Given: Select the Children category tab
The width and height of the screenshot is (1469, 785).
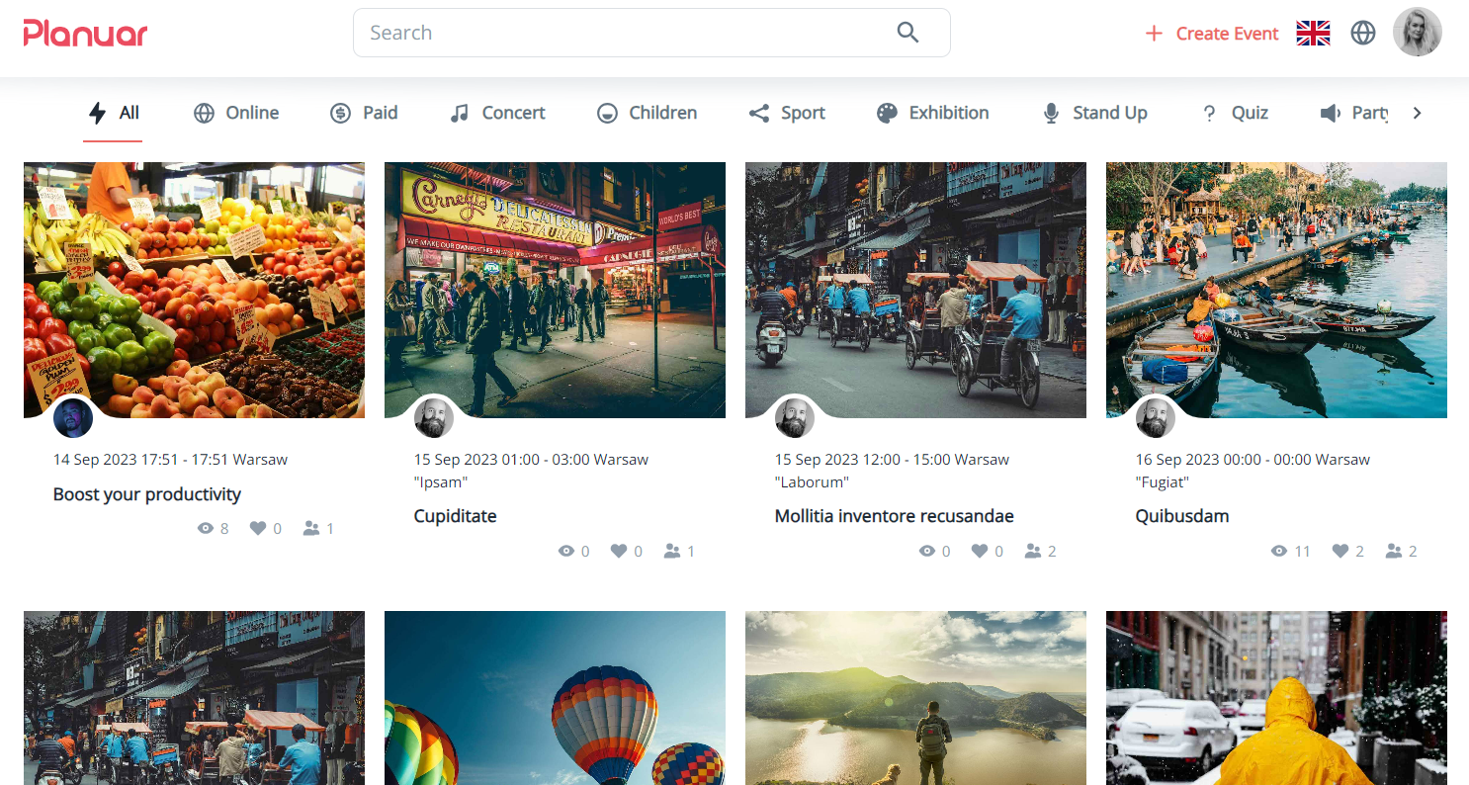Looking at the screenshot, I should (x=647, y=113).
